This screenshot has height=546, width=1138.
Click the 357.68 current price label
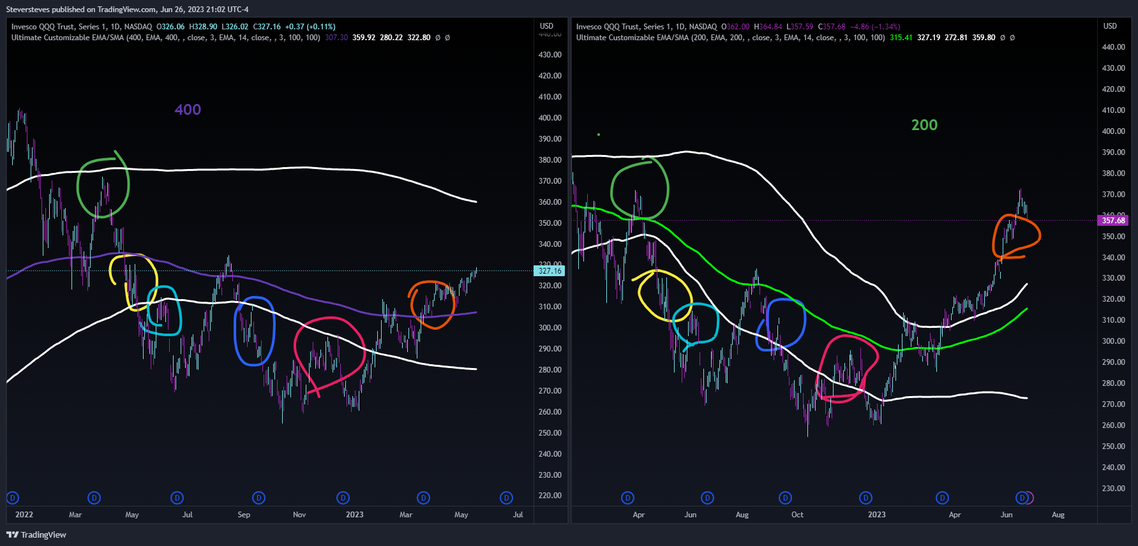click(x=1113, y=221)
